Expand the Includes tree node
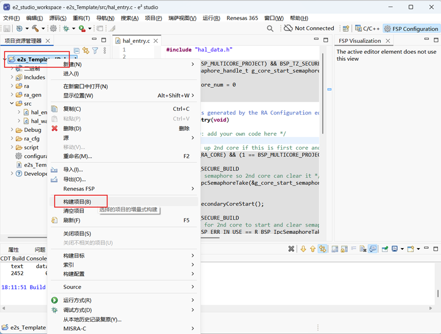This screenshot has width=441, height=334. click(x=12, y=77)
